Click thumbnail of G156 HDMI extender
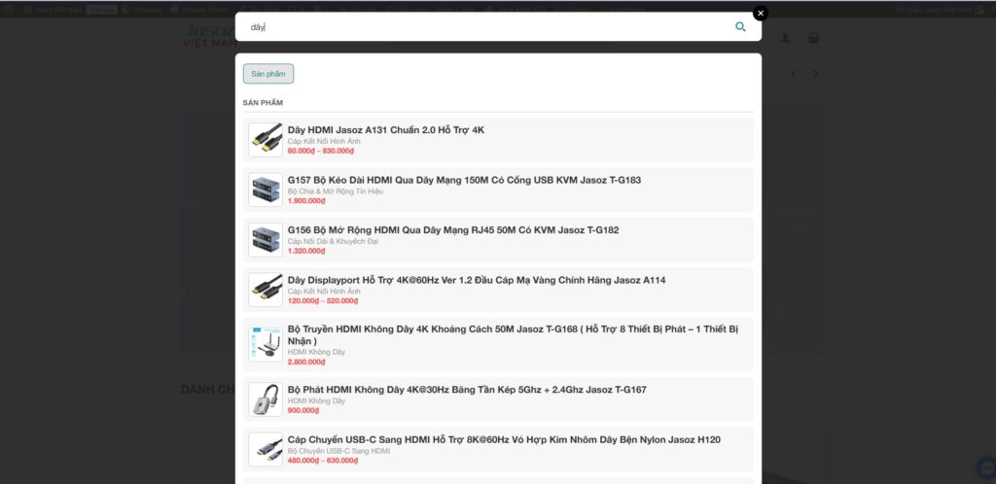This screenshot has width=996, height=484. tap(266, 240)
